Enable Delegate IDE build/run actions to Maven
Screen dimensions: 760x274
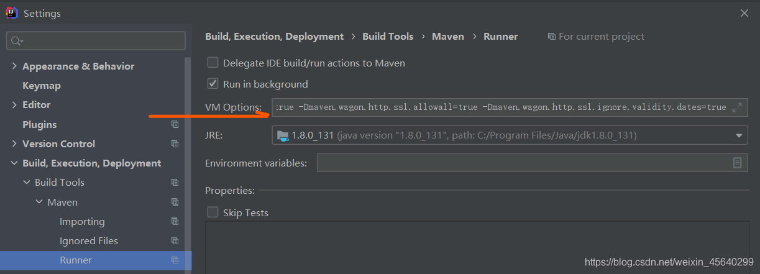point(213,63)
